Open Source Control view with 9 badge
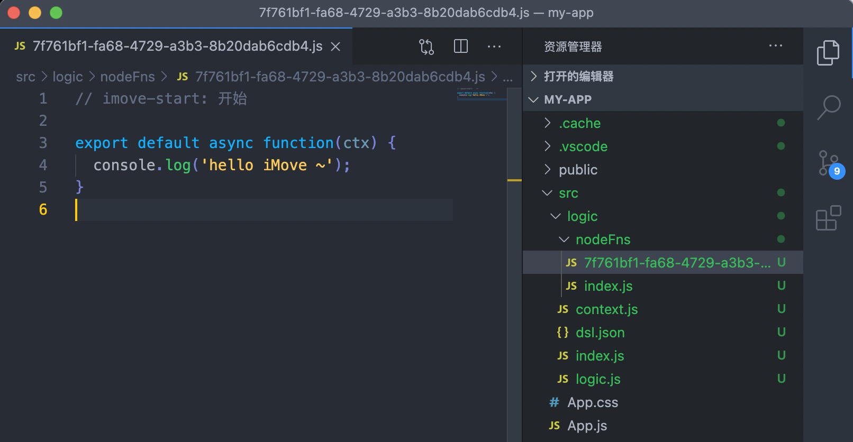 pyautogui.click(x=828, y=163)
